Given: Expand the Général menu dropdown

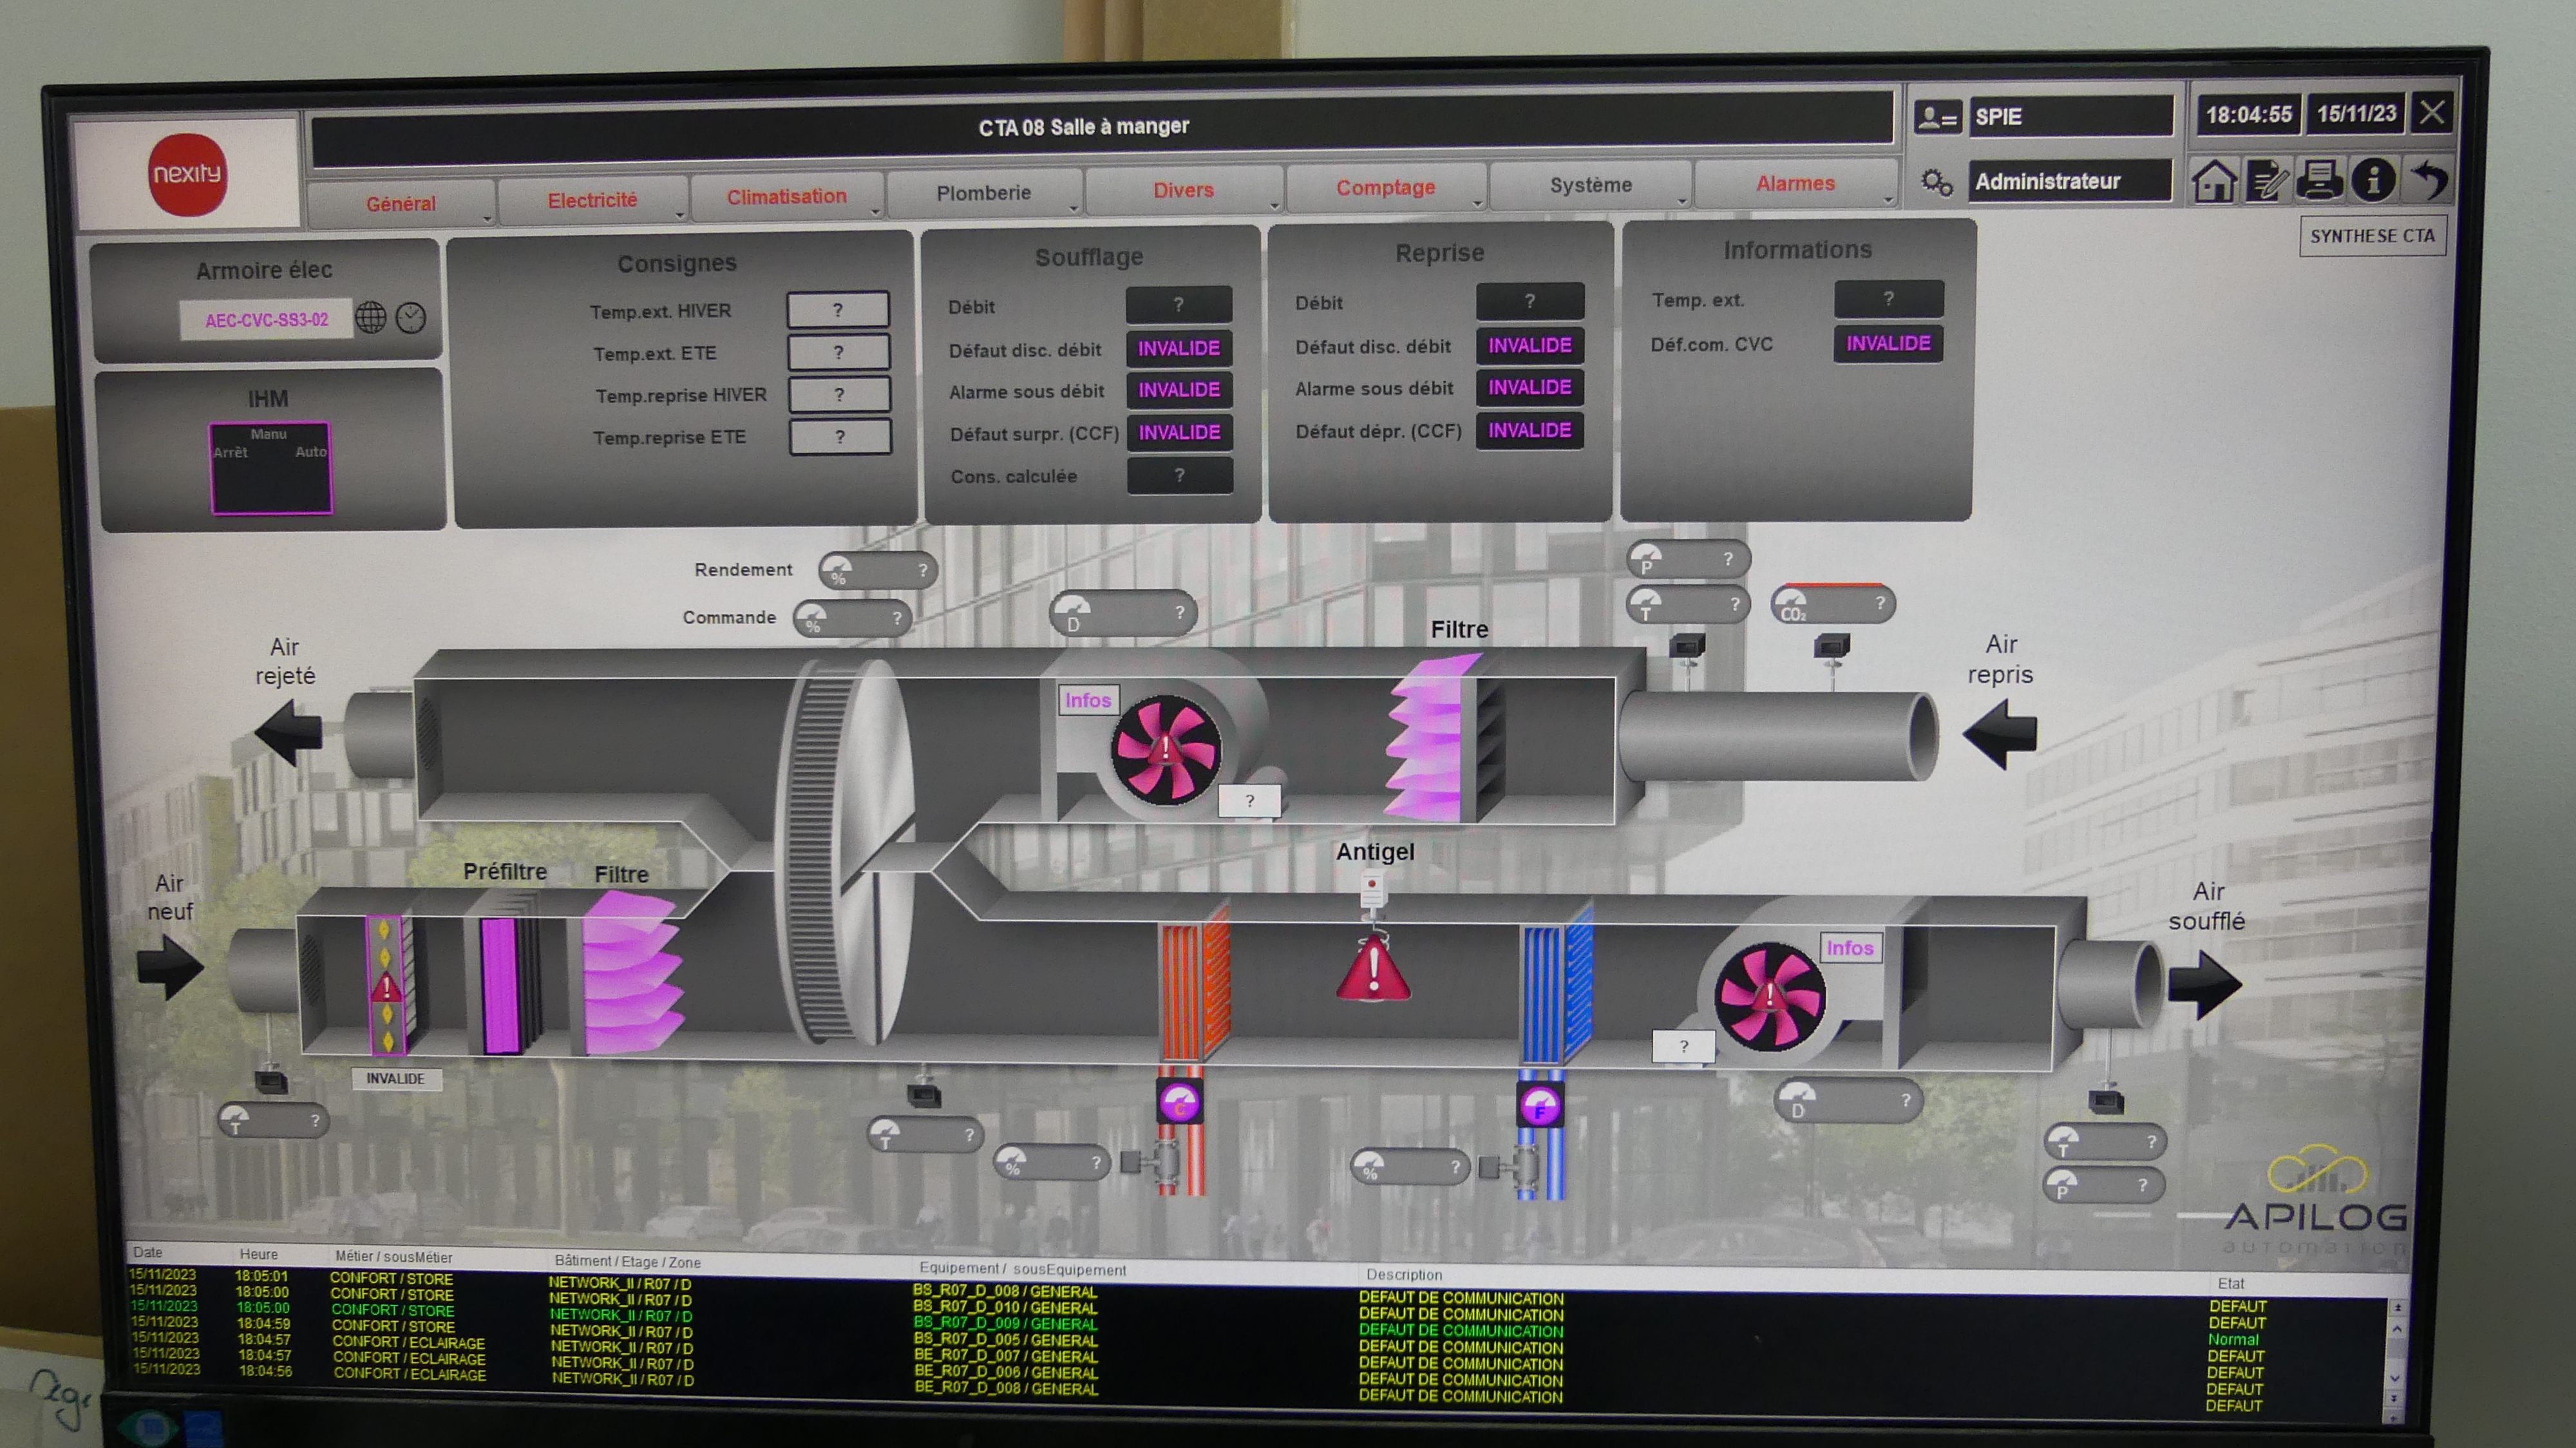Looking at the screenshot, I should click(x=401, y=204).
